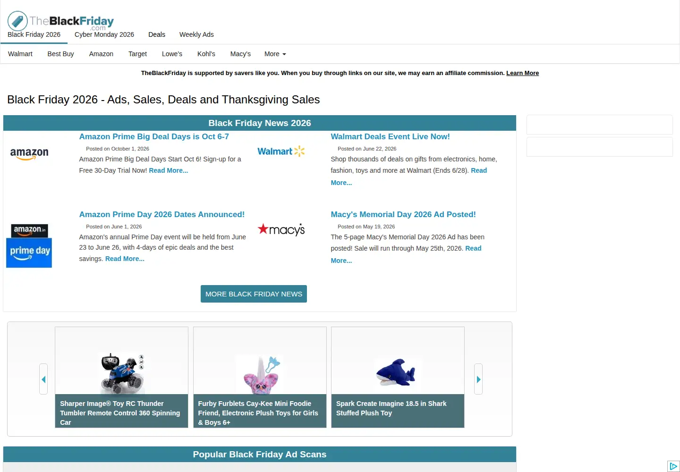Click More Black Friday News button
680x472 pixels.
254,294
